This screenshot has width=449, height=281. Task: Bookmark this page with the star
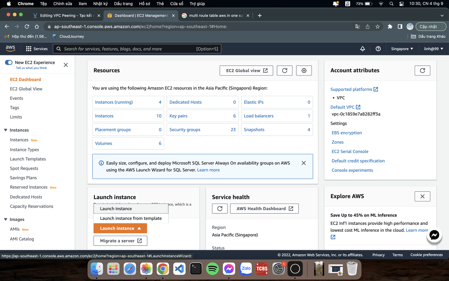tap(377, 26)
